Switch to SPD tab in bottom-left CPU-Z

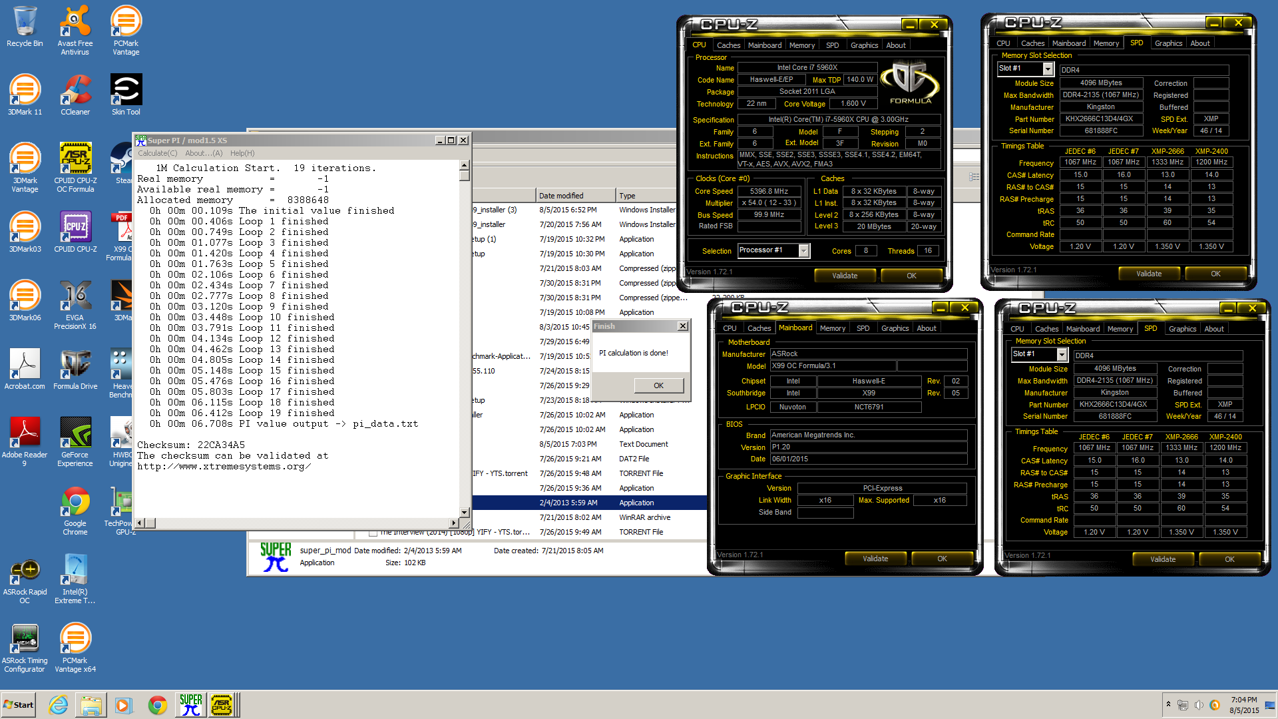coord(863,328)
